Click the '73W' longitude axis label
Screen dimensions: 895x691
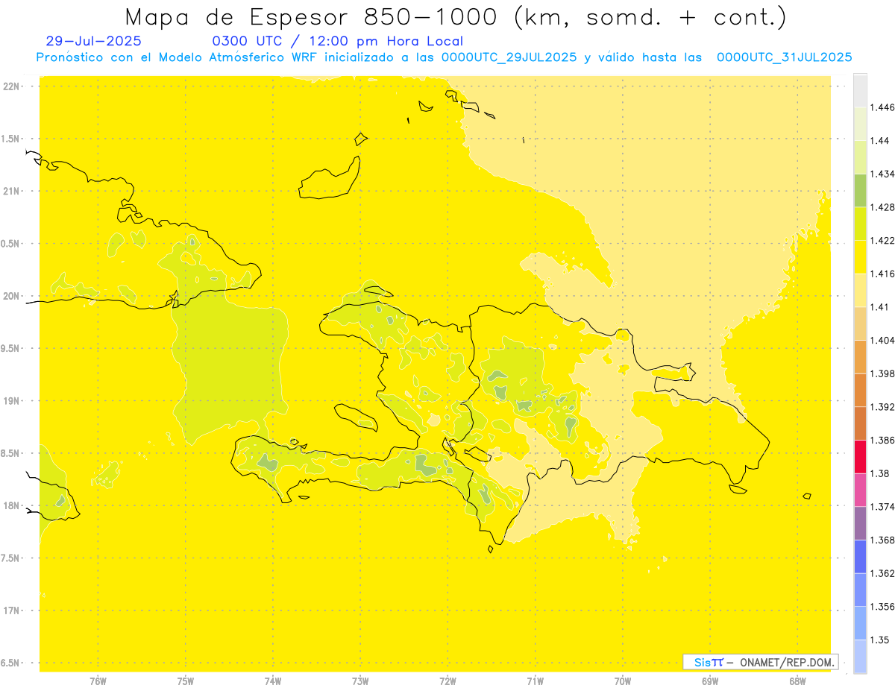360,681
